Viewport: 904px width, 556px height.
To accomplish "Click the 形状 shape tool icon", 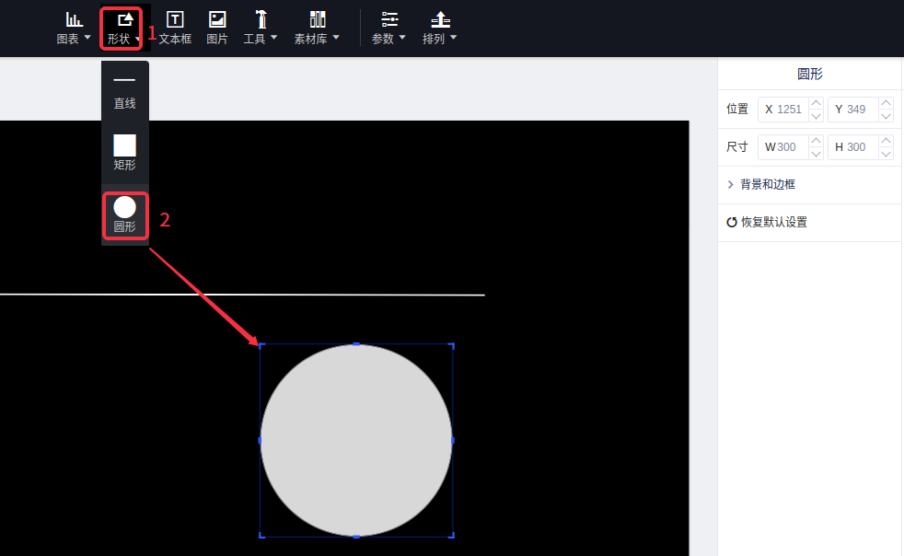I will click(x=123, y=20).
